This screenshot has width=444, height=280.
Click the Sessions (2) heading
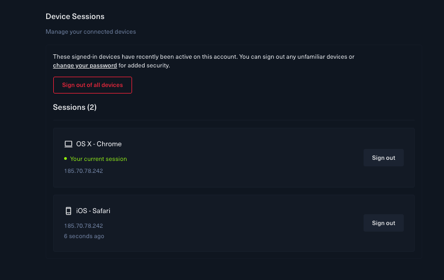pos(75,107)
